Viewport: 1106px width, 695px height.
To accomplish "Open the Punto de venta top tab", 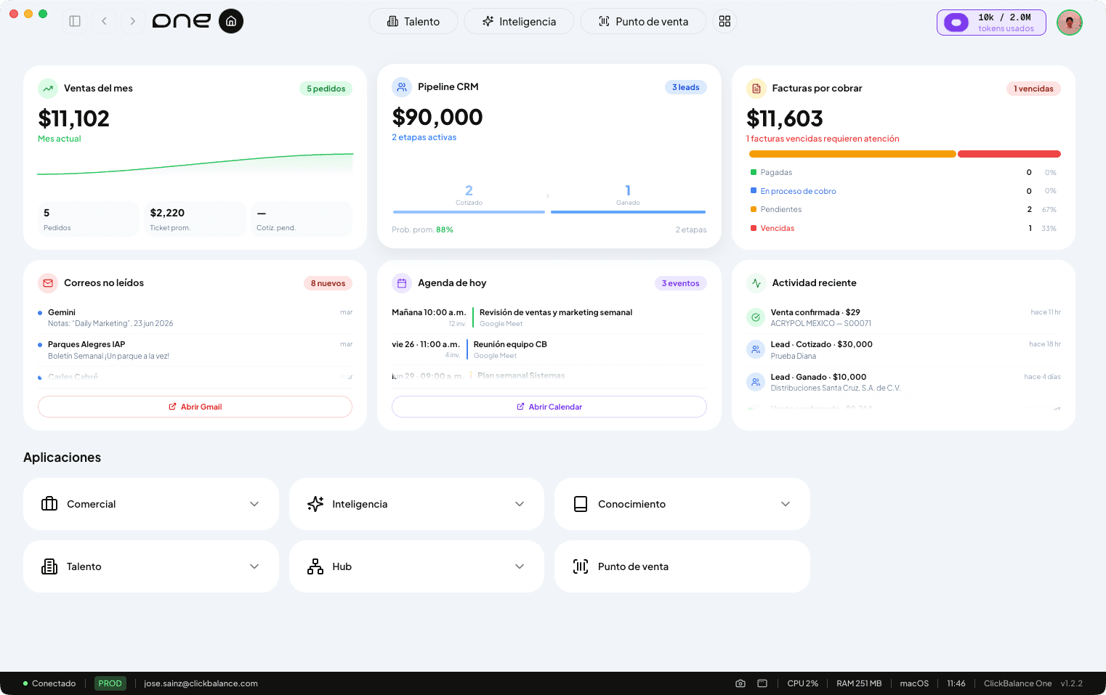I will click(643, 21).
